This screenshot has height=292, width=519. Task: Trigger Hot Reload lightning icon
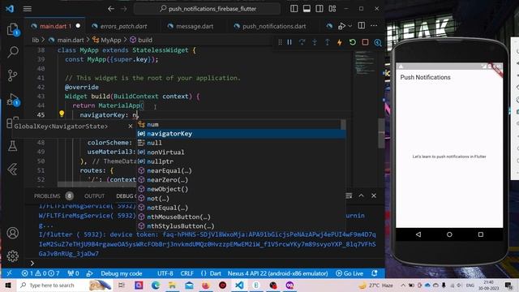tap(340, 42)
